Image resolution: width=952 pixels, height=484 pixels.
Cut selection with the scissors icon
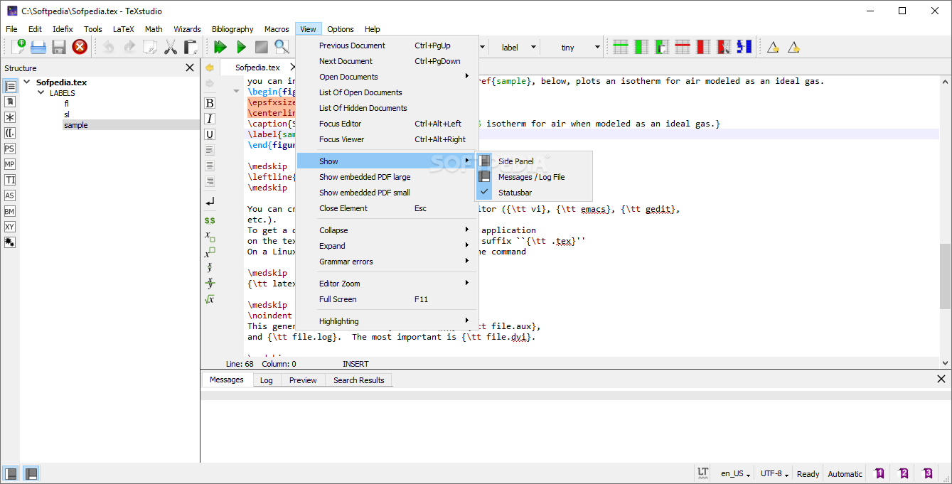[171, 47]
